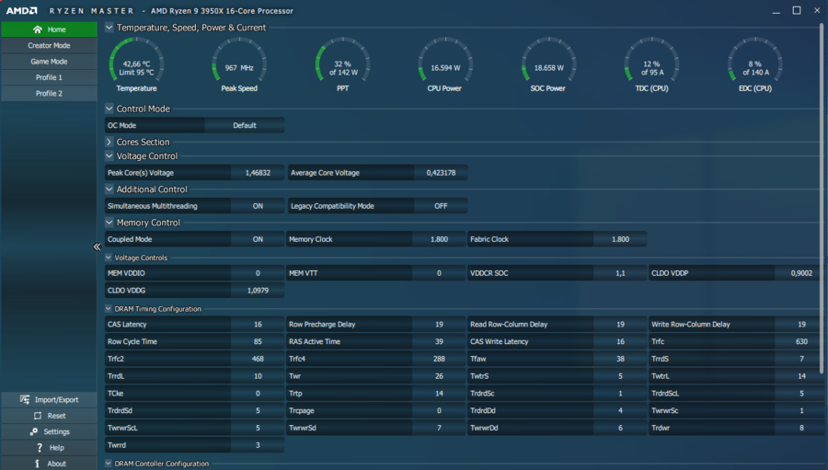Click the CAS Write Latency value

coord(620,341)
